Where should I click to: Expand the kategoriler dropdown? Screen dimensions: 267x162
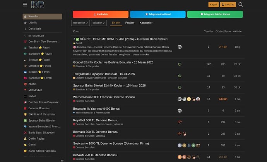(x=80, y=23)
